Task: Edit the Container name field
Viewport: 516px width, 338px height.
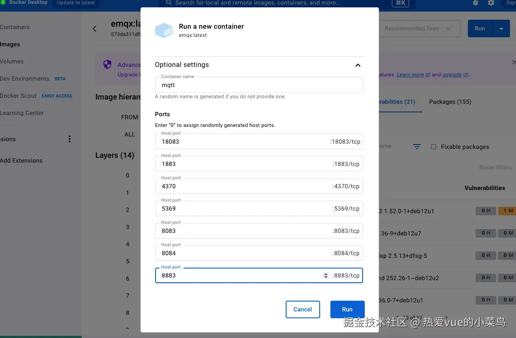Action: coord(259,85)
